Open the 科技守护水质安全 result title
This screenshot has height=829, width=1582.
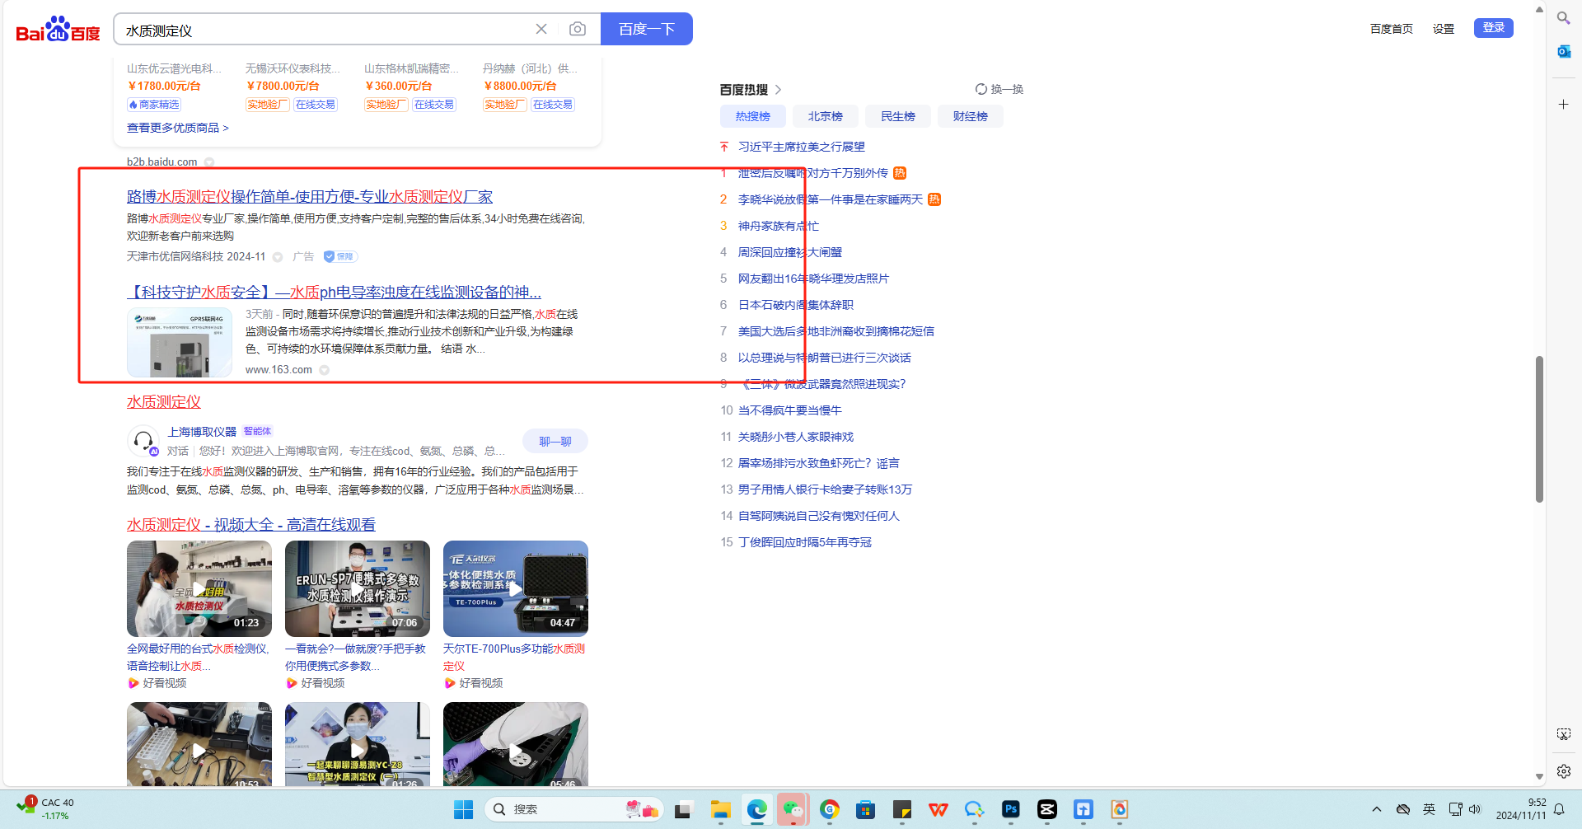tap(334, 293)
